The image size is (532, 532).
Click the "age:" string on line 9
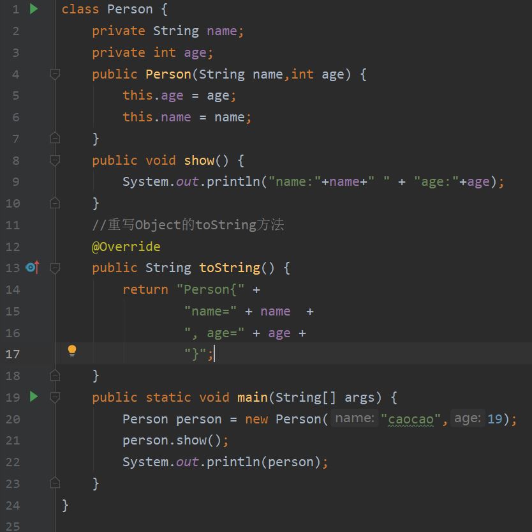436,182
